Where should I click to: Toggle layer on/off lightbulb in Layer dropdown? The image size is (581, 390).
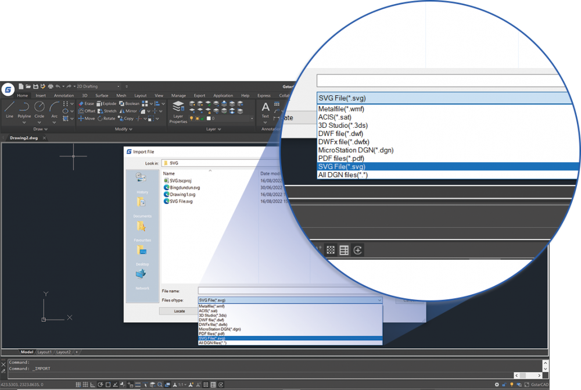[192, 119]
